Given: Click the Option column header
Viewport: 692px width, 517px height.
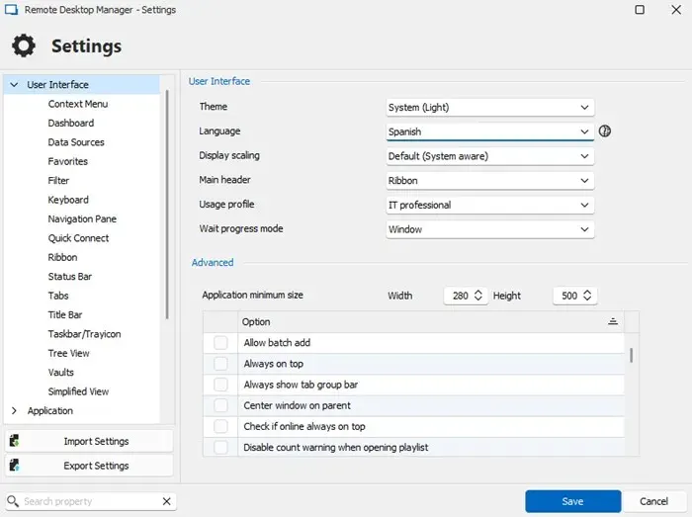Looking at the screenshot, I should (431, 321).
